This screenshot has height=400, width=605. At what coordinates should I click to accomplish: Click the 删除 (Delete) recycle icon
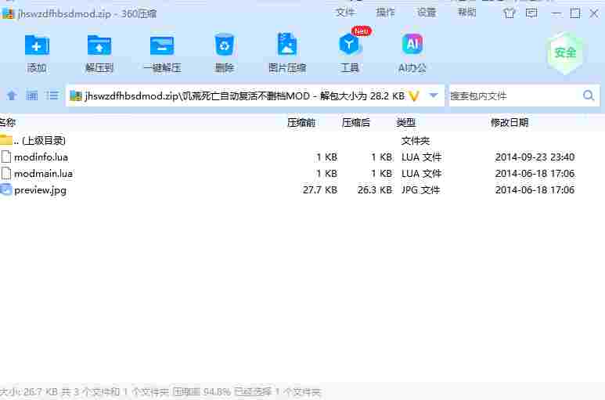(x=224, y=45)
